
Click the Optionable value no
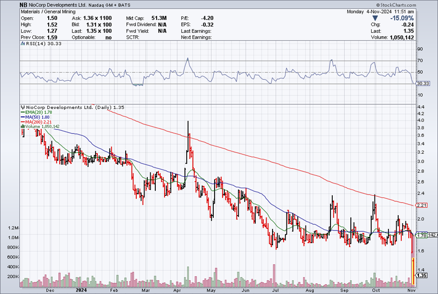point(108,38)
